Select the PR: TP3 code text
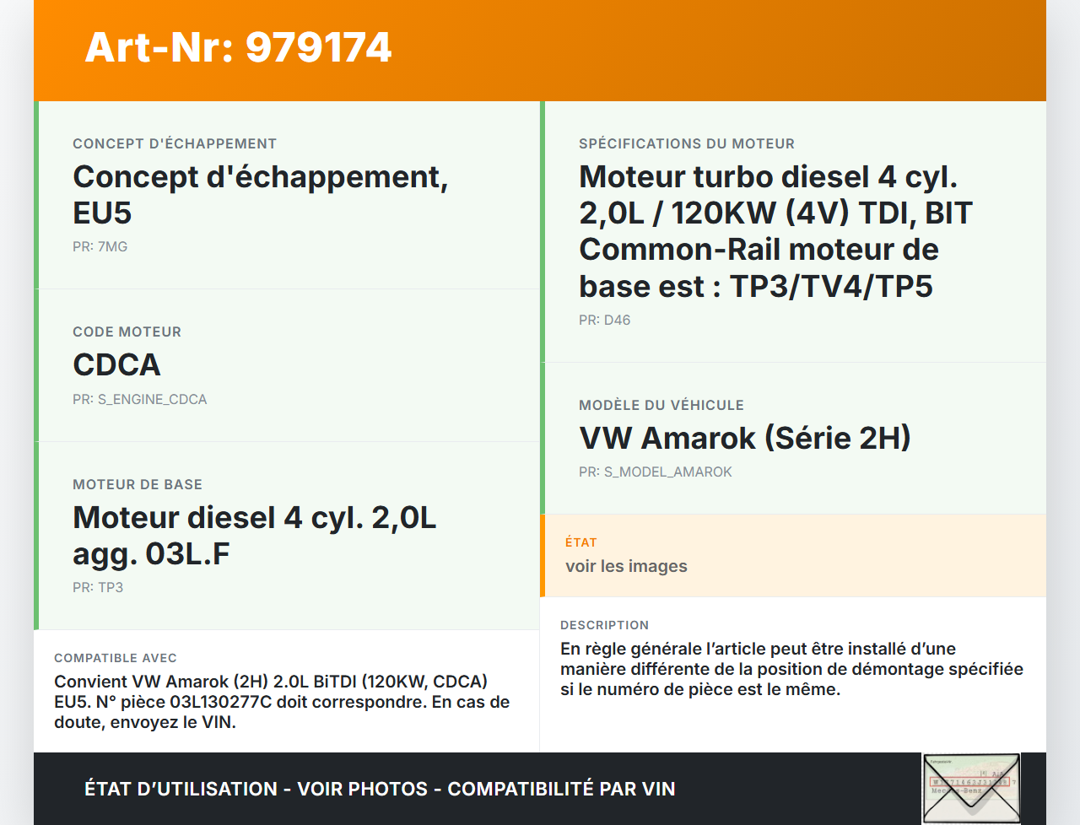1080x825 pixels. (97, 587)
